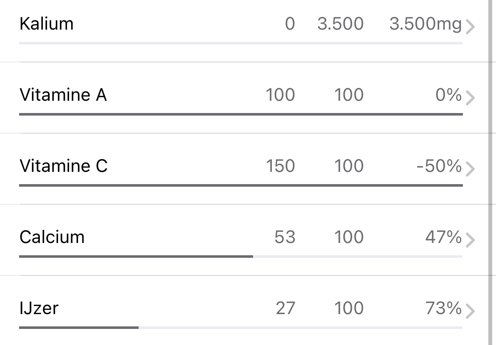Open the Vitamine C entry

point(64,166)
